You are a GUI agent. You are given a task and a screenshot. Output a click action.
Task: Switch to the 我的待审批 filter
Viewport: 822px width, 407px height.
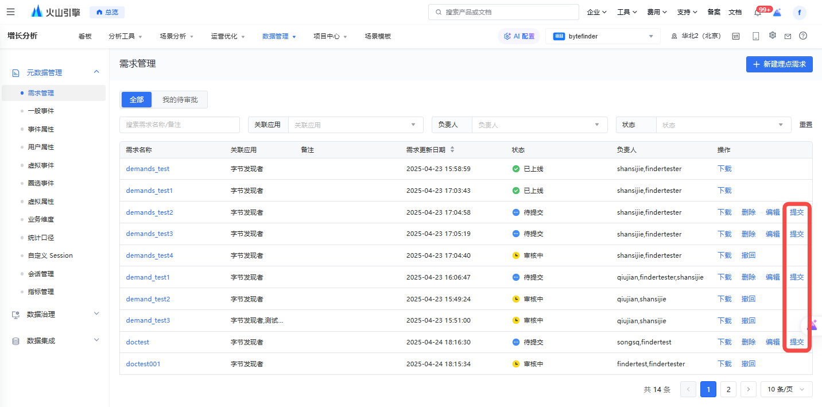(x=180, y=100)
